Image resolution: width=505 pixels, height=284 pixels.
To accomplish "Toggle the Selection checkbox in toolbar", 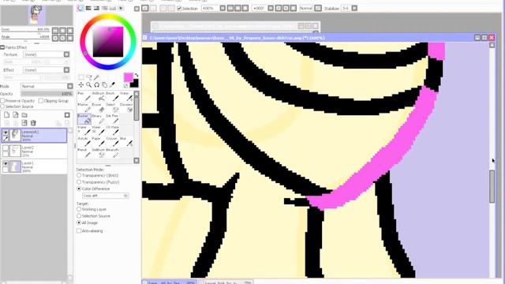I will pos(179,9).
